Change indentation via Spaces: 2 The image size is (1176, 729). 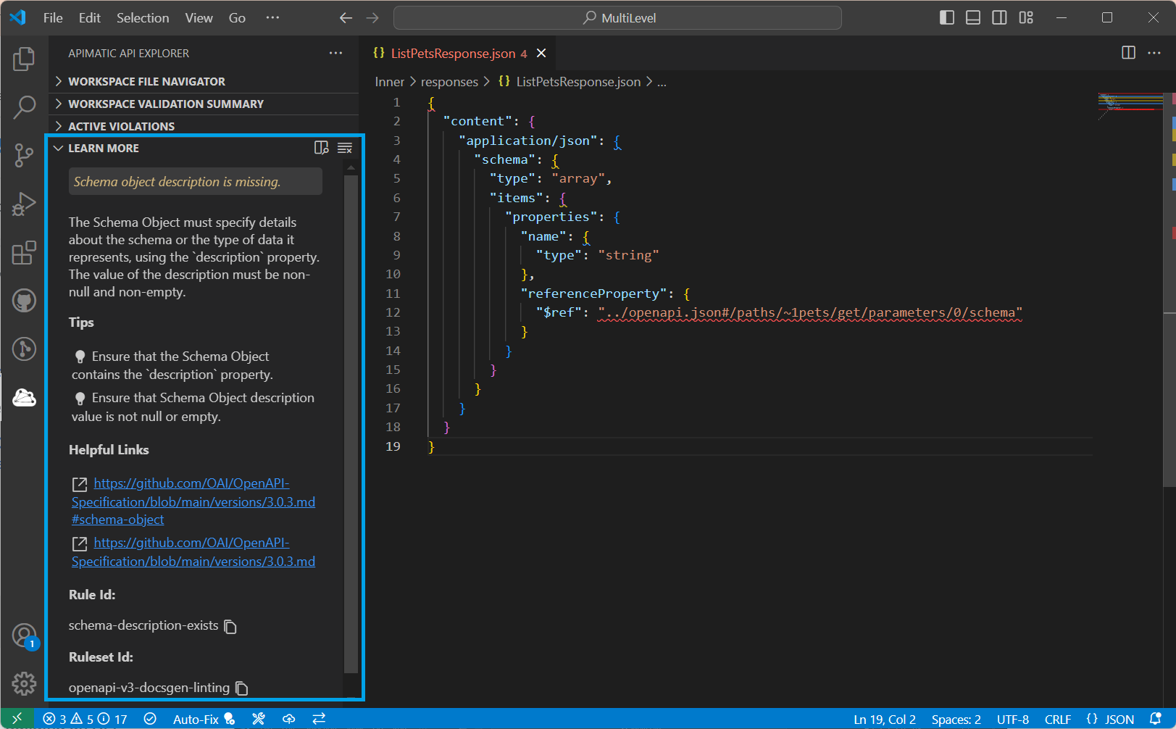(956, 719)
